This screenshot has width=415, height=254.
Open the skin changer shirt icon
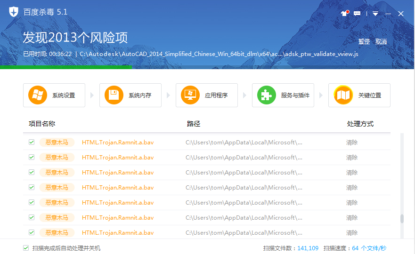345,13
